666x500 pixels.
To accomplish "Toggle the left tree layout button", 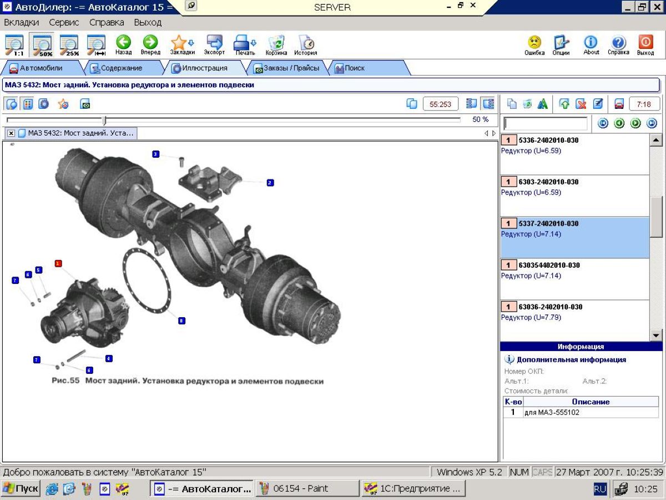I will pyautogui.click(x=472, y=104).
